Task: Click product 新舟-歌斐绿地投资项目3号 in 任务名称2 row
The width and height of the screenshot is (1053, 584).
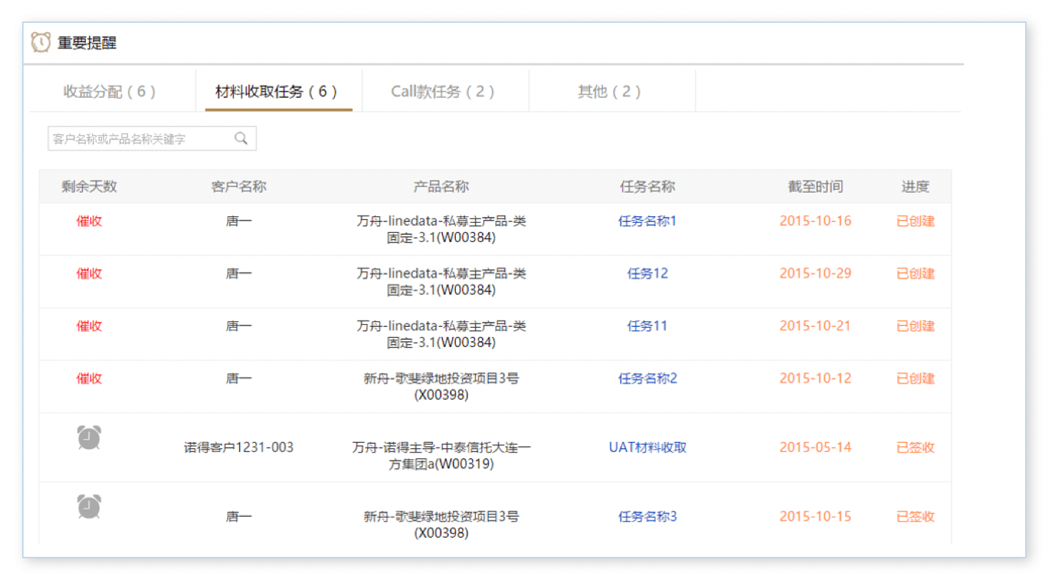Action: point(441,386)
